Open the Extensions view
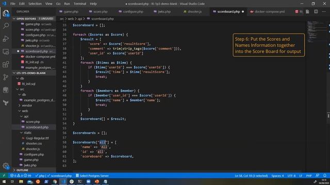The height and width of the screenshot is (185, 330). click(6, 64)
